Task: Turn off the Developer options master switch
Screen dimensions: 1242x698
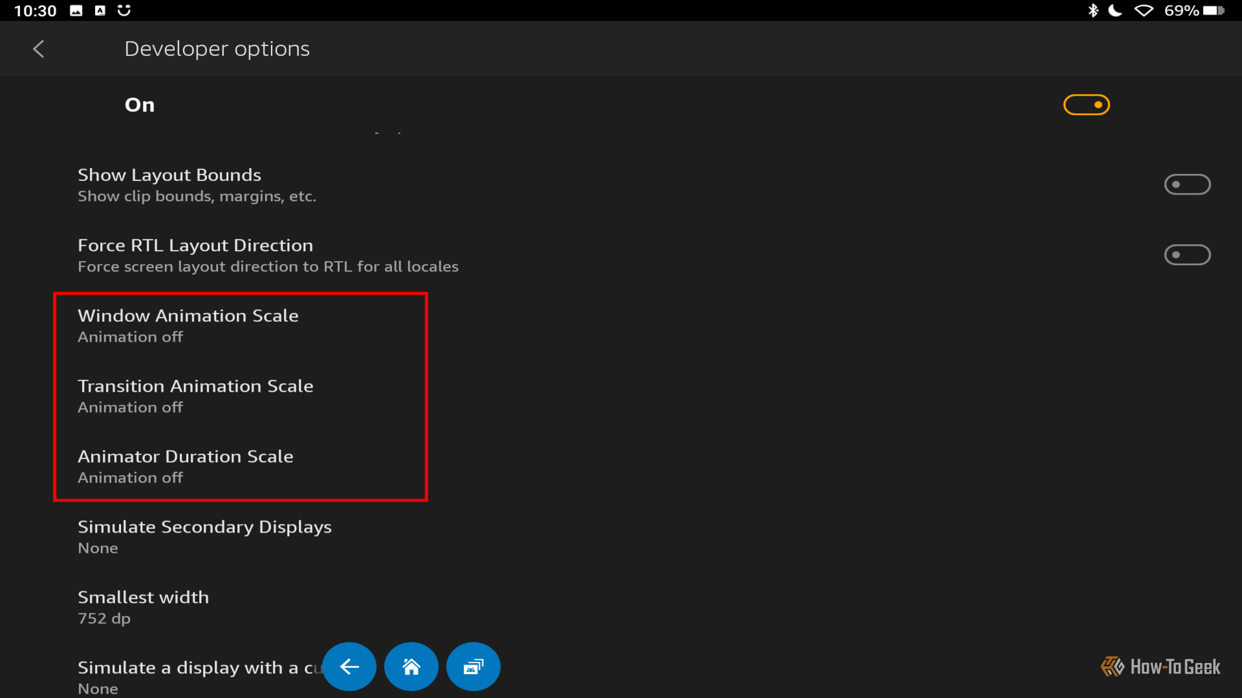Action: pos(1087,105)
